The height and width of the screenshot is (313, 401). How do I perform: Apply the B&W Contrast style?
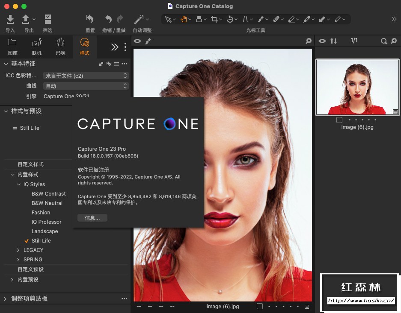pyautogui.click(x=48, y=194)
